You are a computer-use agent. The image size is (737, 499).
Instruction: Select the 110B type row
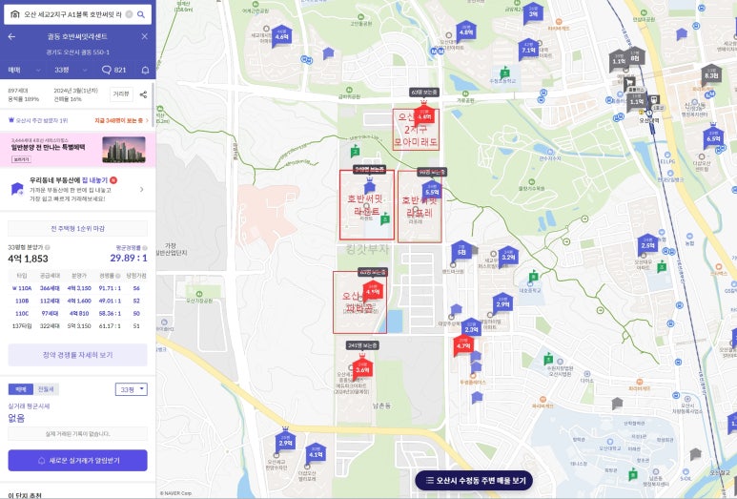coord(77,301)
